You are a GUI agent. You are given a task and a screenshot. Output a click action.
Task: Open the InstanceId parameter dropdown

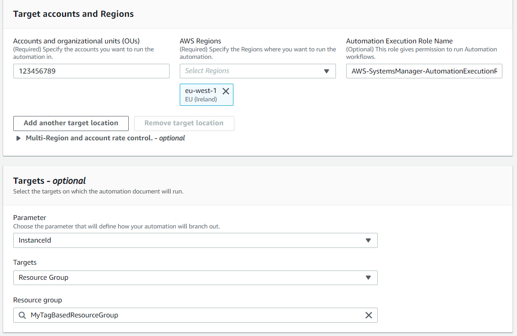pos(195,240)
